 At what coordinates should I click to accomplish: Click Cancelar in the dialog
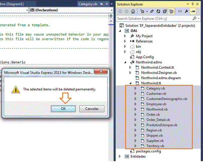[92, 109]
